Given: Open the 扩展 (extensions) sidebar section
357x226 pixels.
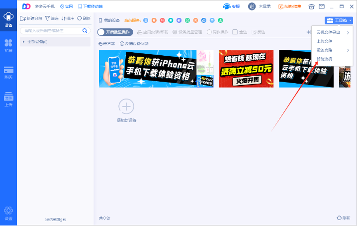Looking at the screenshot, I should tap(8, 46).
